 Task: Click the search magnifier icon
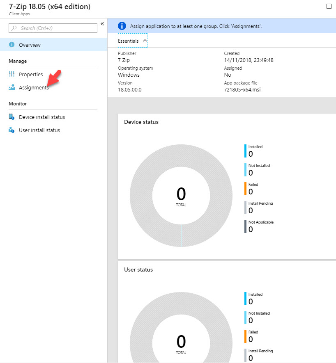[x=14, y=28]
